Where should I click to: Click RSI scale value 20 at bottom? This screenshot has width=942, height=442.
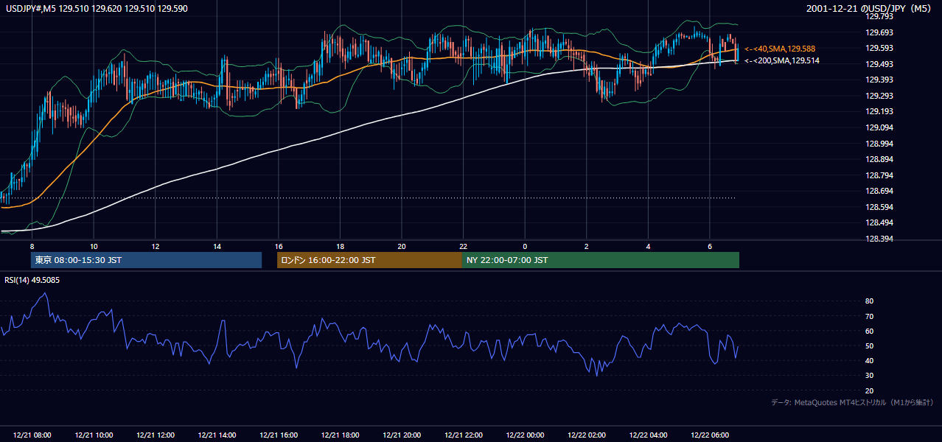[x=870, y=390]
